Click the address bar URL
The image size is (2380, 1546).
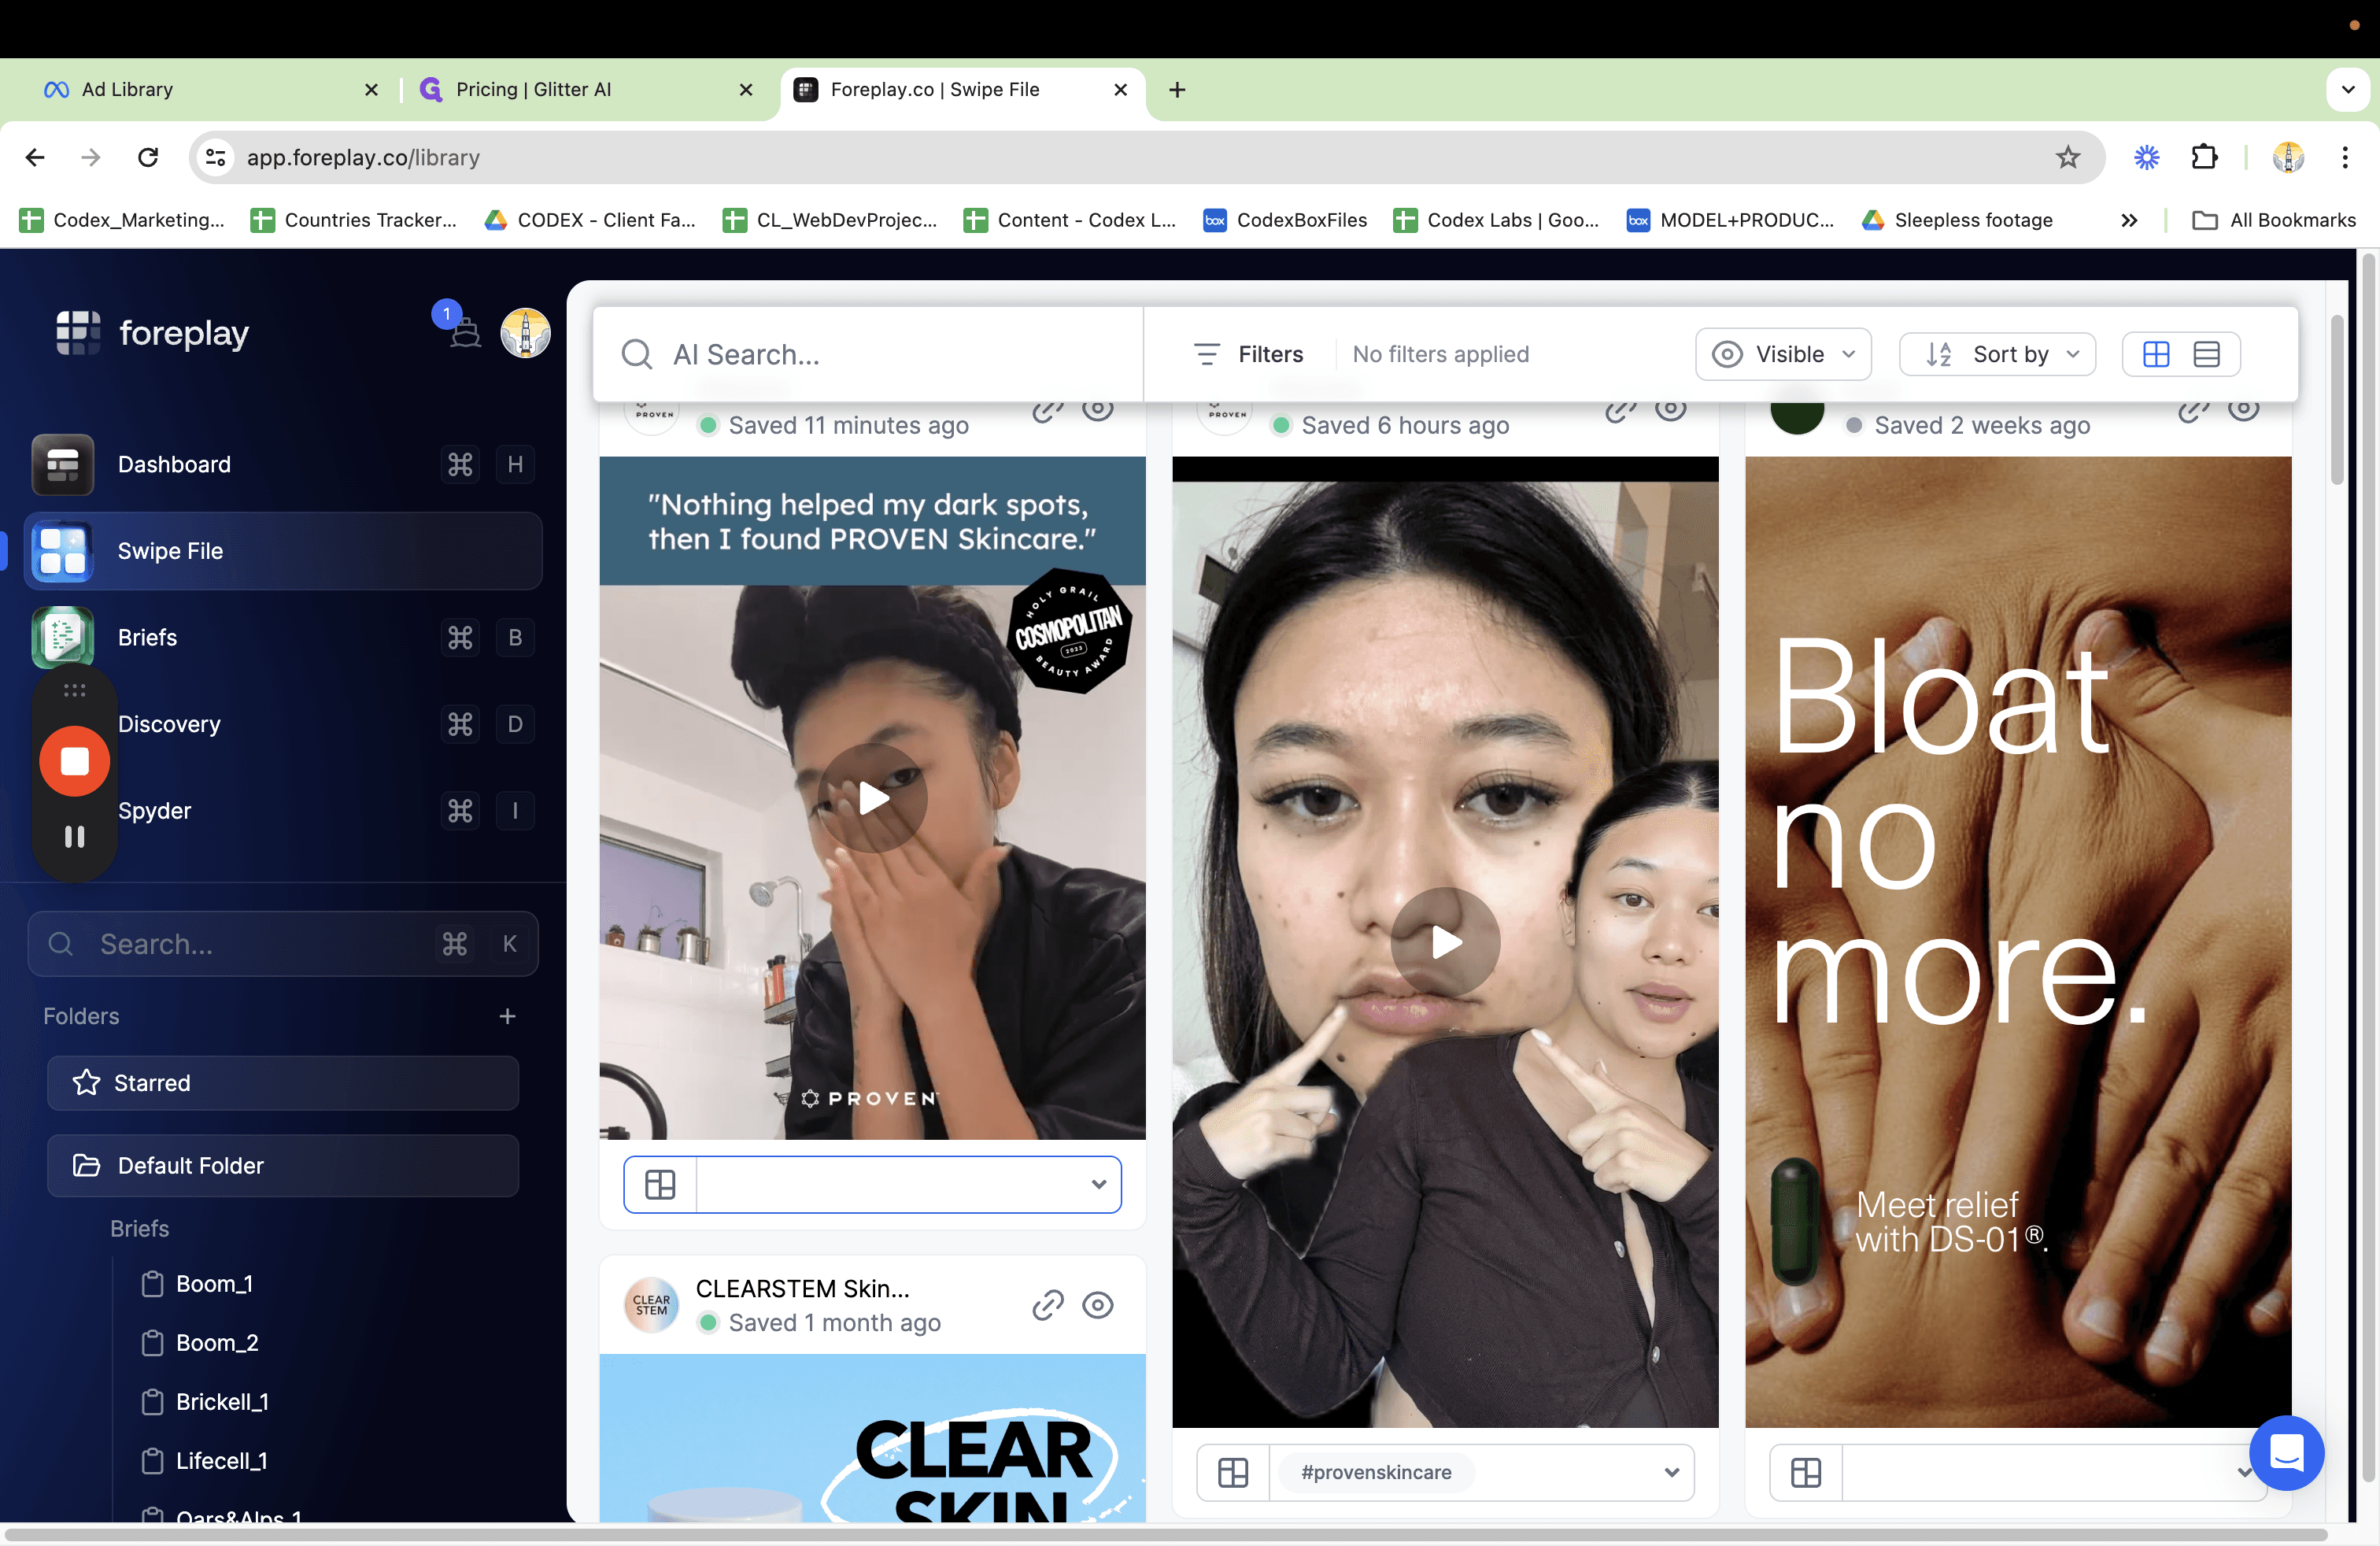[363, 157]
